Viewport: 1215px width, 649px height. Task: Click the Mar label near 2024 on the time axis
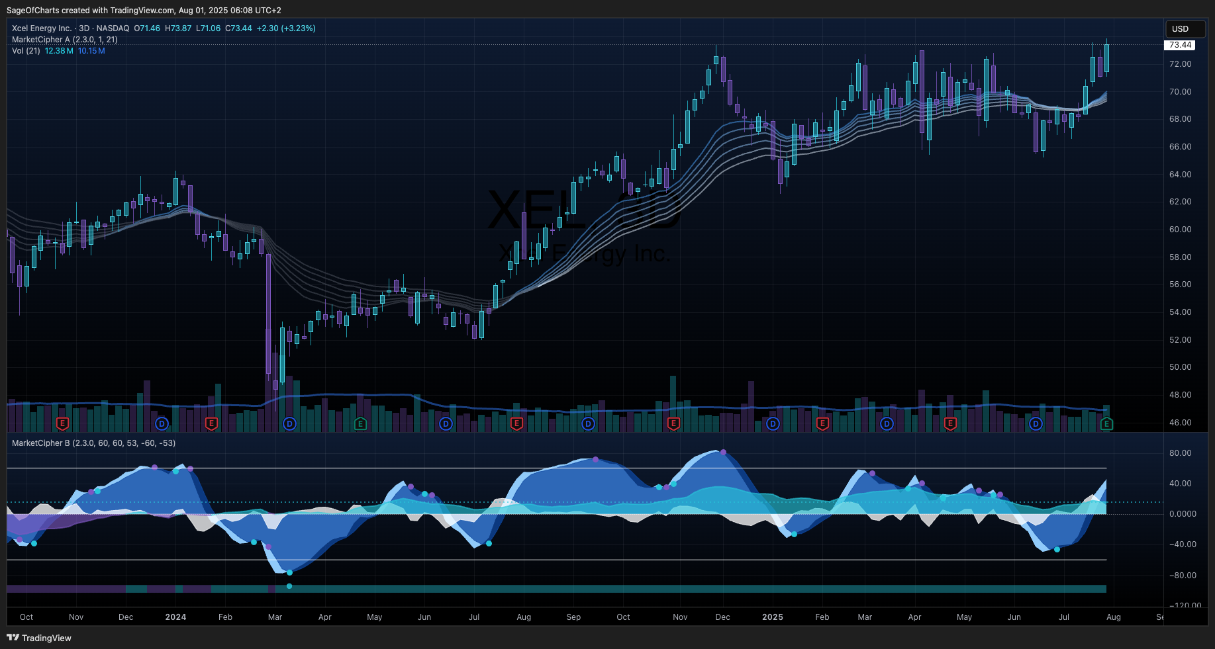pos(275,617)
